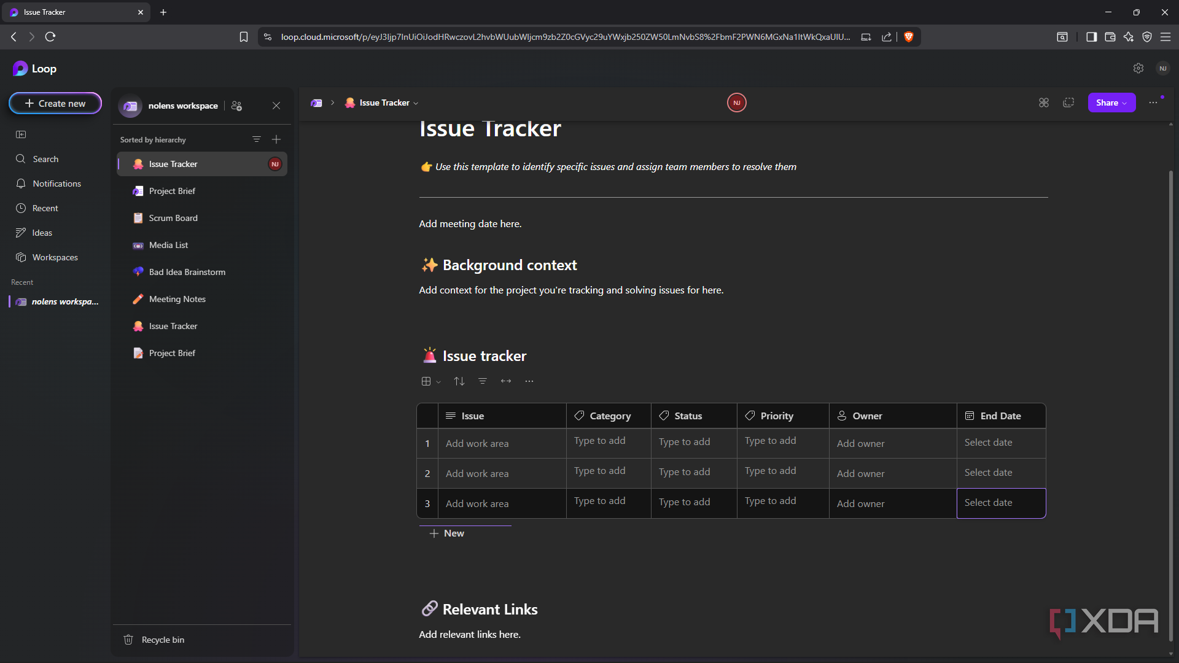Image resolution: width=1179 pixels, height=663 pixels.
Task: Open Scrum Board page in sidebar
Action: pyautogui.click(x=173, y=218)
